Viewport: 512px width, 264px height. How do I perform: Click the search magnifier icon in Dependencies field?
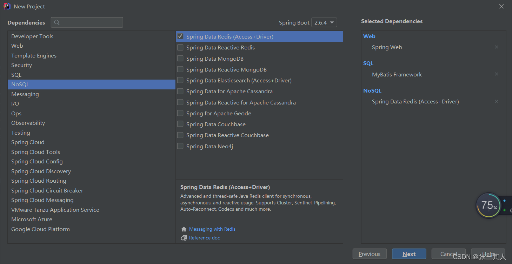57,22
